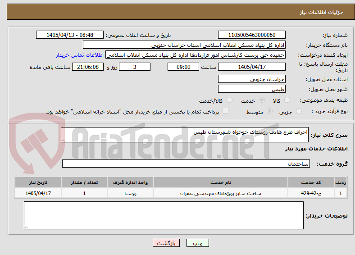This screenshot has height=255, width=355.
Task: Click the شماره نیاز field 1105005463000060
Action: coord(251,35)
